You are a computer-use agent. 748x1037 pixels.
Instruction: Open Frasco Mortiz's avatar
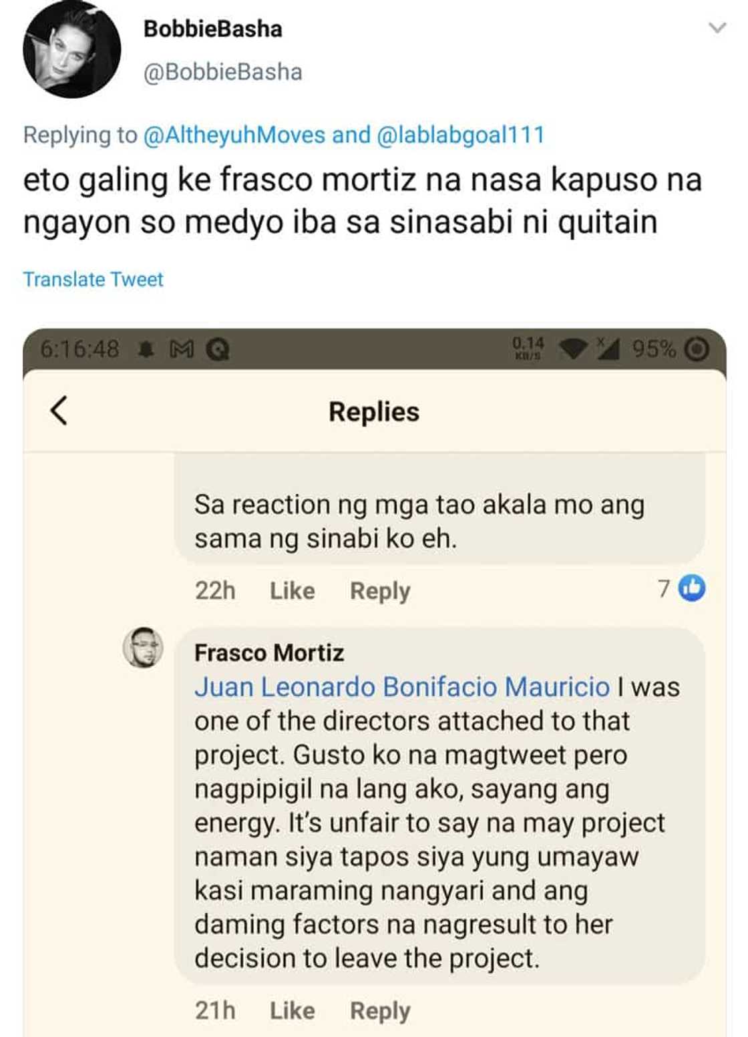click(x=143, y=648)
